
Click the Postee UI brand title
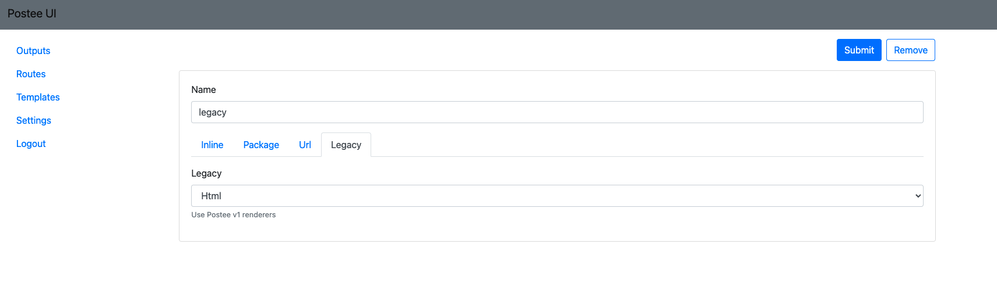tap(32, 13)
